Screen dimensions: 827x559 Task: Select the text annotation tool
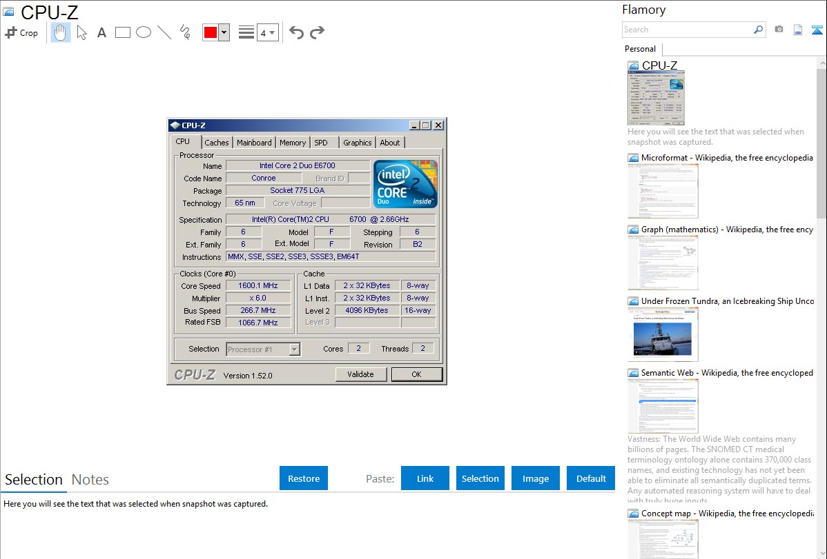[101, 32]
